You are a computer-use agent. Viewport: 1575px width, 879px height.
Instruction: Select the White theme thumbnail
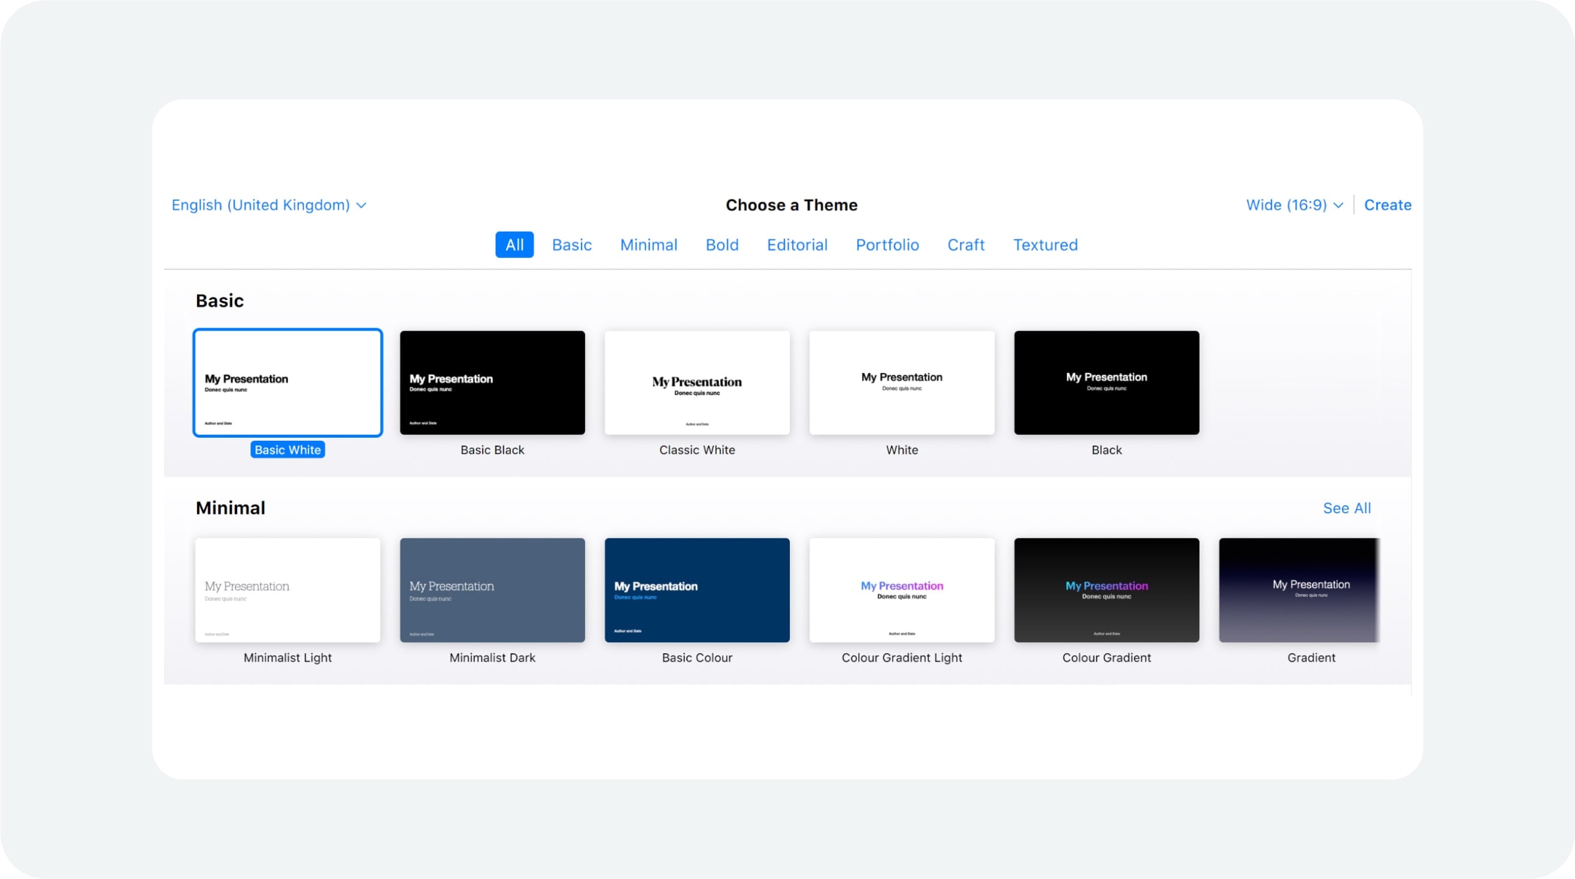coord(902,383)
